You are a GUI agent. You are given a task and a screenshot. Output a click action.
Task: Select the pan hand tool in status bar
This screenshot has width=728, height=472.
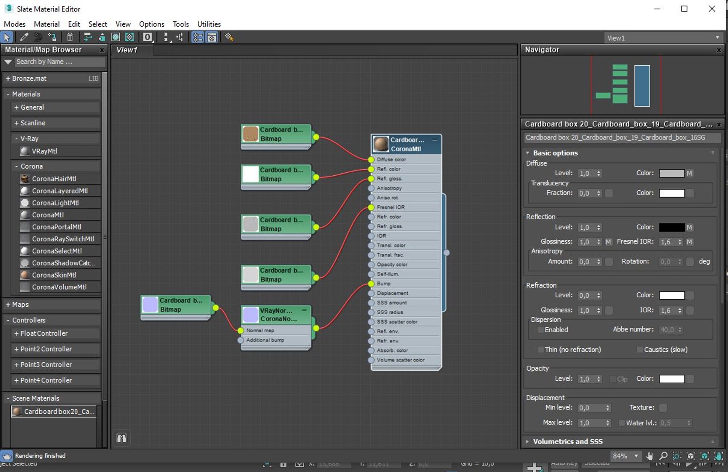pos(649,456)
